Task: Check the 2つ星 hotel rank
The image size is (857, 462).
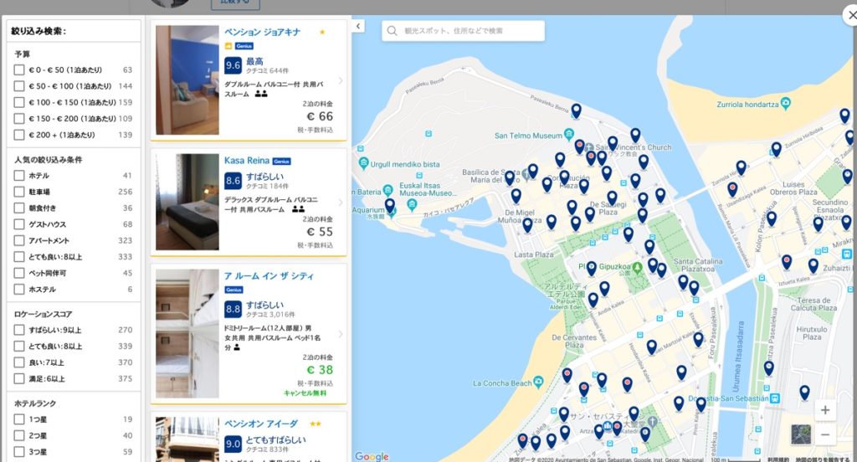Action: click(19, 436)
